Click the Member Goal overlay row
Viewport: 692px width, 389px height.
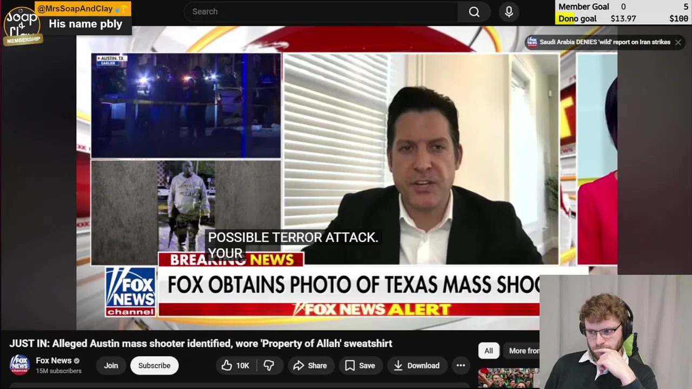point(623,6)
